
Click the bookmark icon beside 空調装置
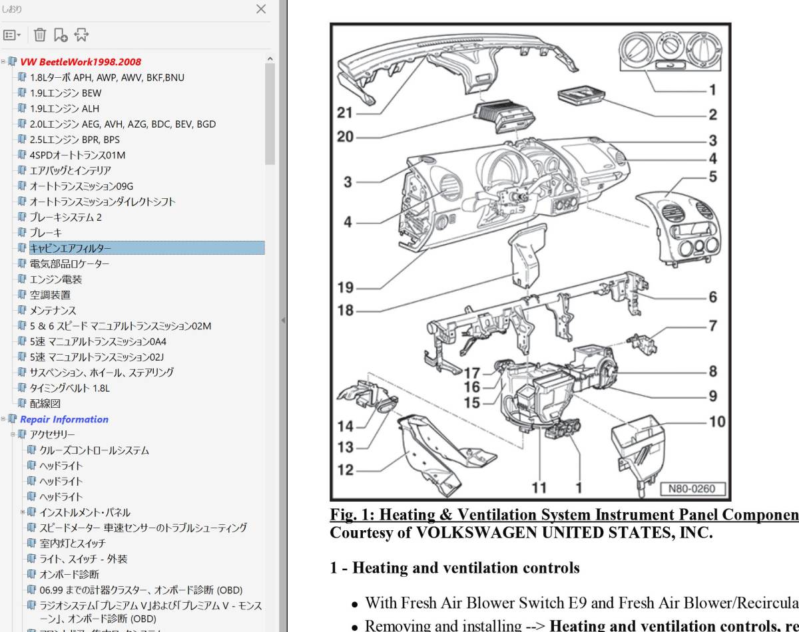(23, 295)
